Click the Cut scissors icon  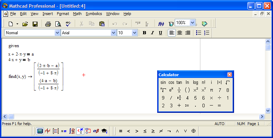pos(81,24)
